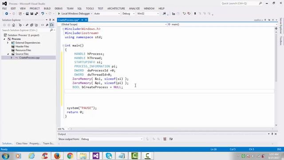
Task: Toggle Word Wrap icon in Output panel
Action: coord(171,139)
